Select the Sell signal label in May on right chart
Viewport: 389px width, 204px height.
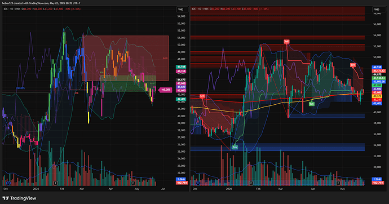(352, 65)
